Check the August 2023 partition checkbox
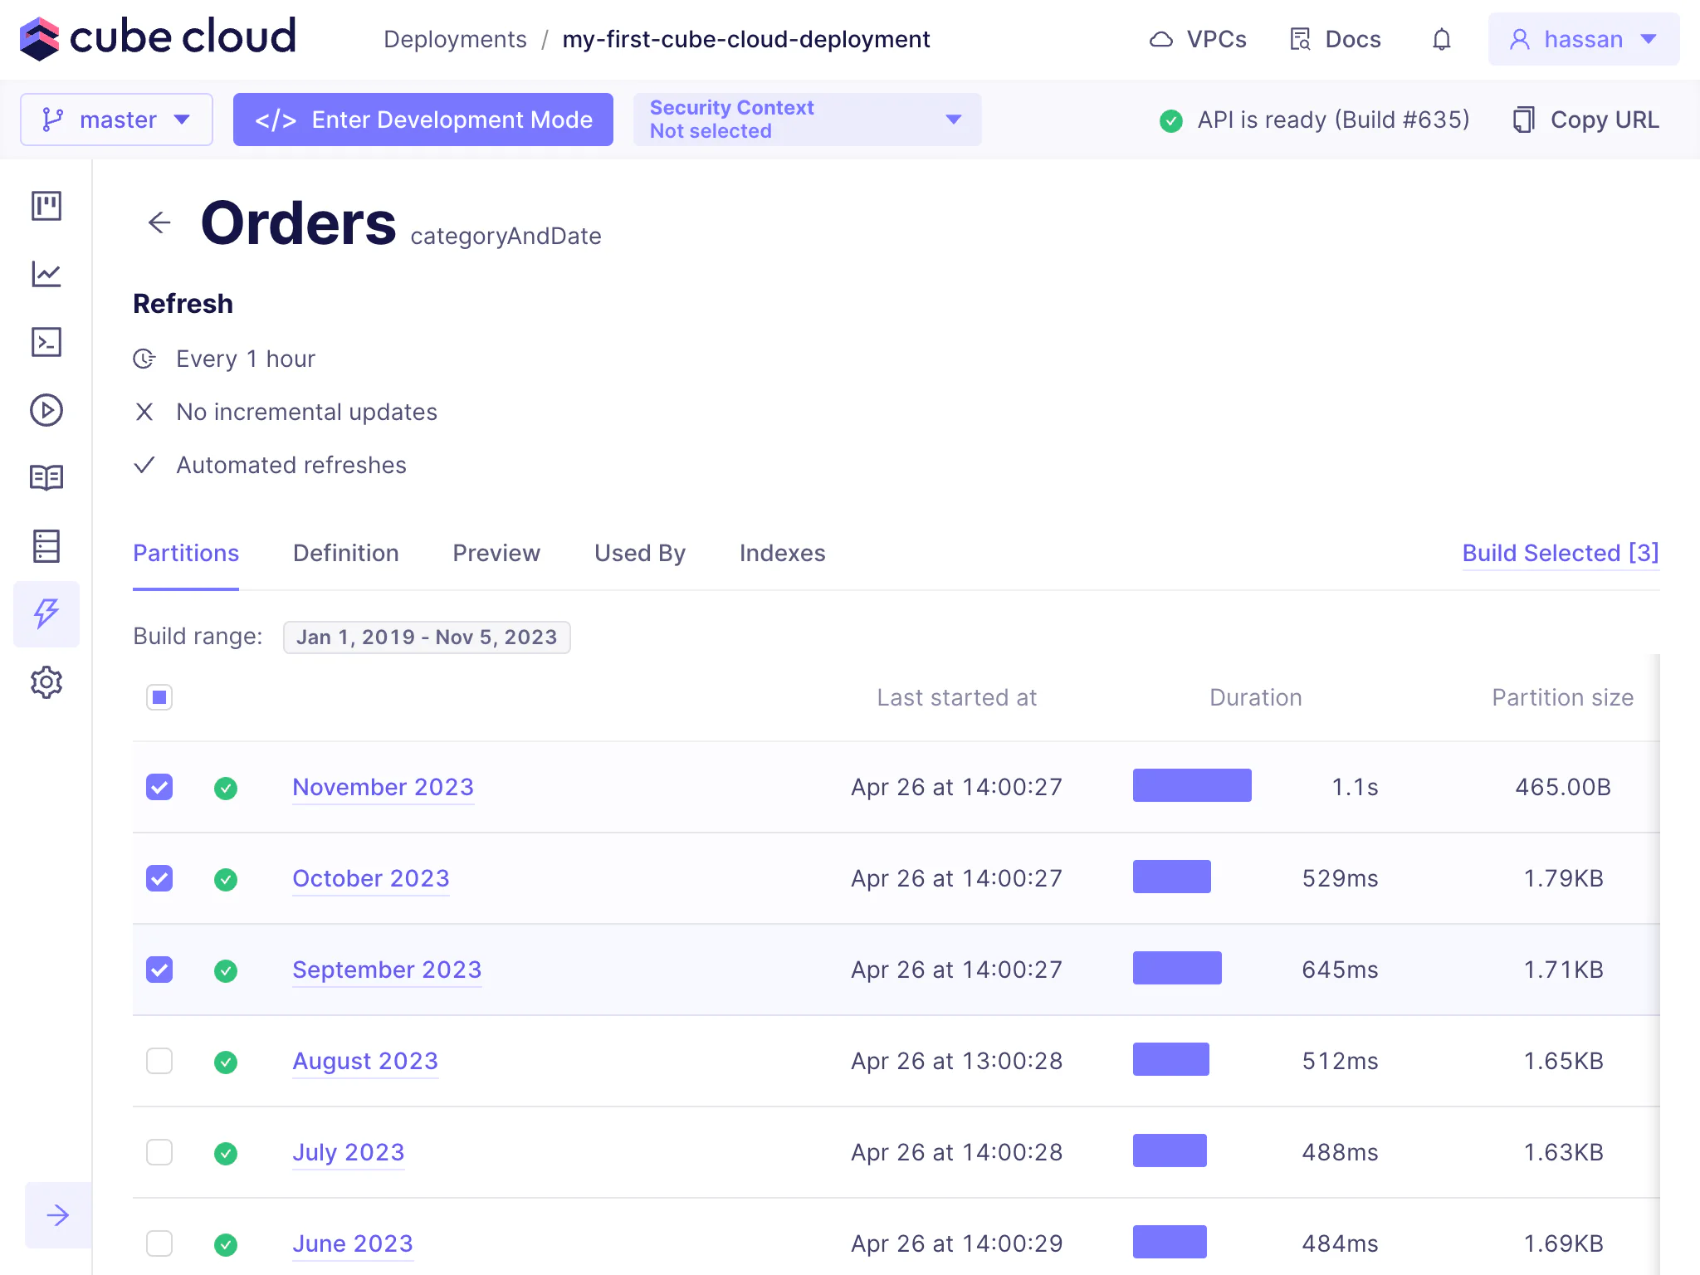 coord(159,1061)
